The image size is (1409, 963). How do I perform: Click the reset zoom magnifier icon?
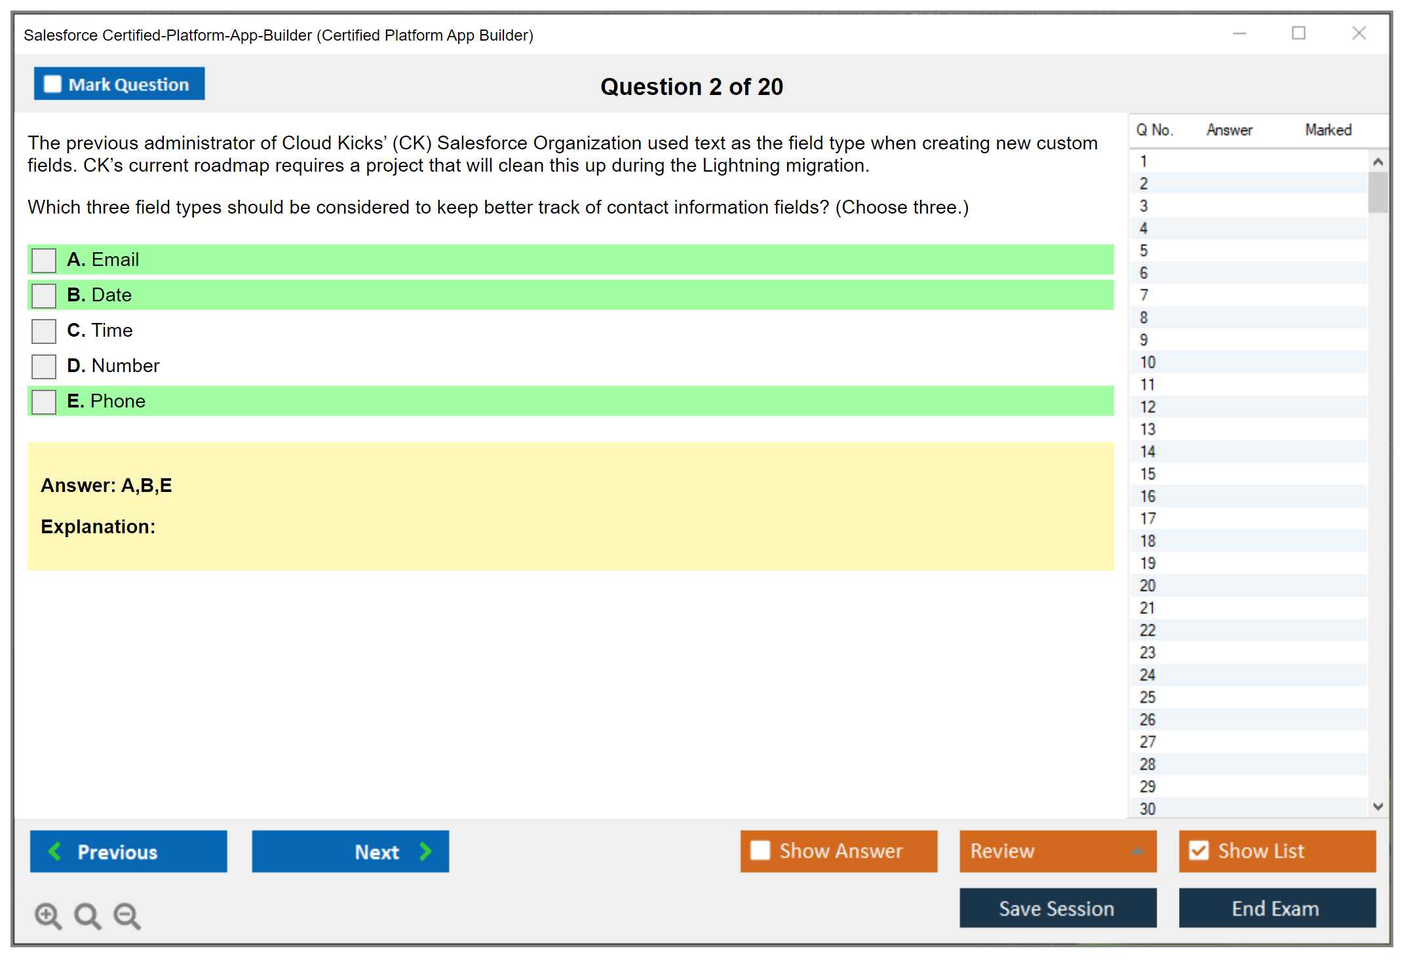coord(87,915)
